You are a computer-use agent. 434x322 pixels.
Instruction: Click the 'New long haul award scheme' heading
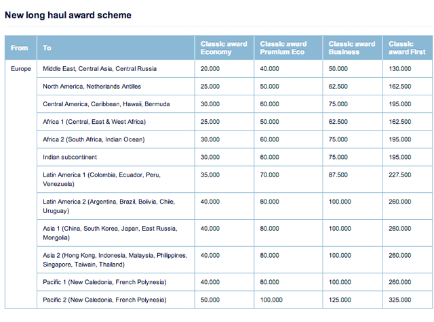click(x=68, y=15)
